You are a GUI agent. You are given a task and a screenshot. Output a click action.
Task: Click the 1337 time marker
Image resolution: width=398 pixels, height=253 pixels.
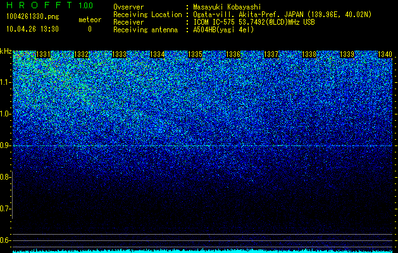(x=271, y=54)
